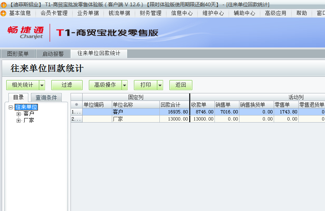325x211 pixels.
Task: Open the 打印 dropdown arrow
Action: (x=160, y=85)
